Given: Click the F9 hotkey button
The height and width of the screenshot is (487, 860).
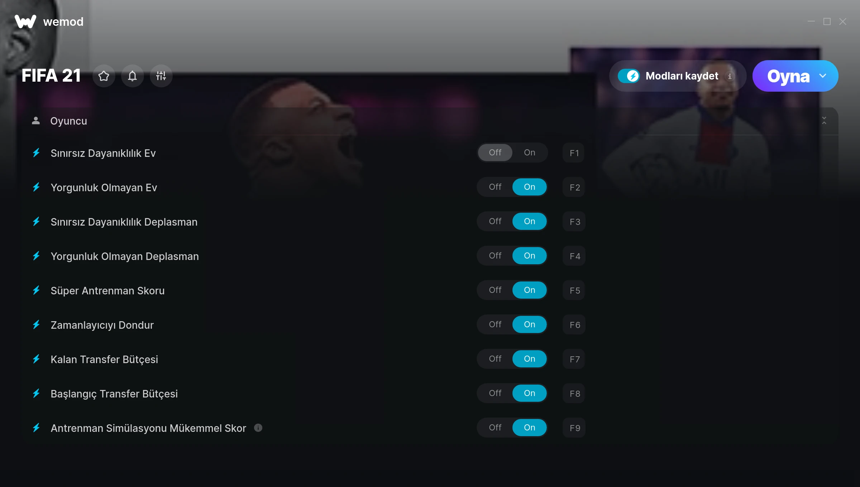Looking at the screenshot, I should (574, 428).
